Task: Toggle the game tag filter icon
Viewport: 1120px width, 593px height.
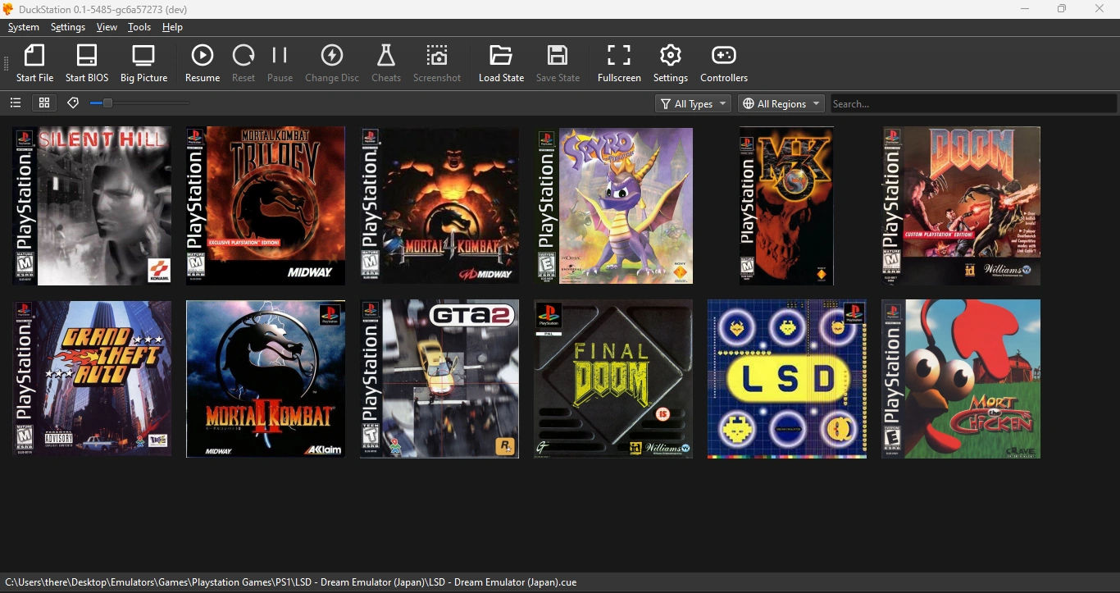Action: (72, 103)
